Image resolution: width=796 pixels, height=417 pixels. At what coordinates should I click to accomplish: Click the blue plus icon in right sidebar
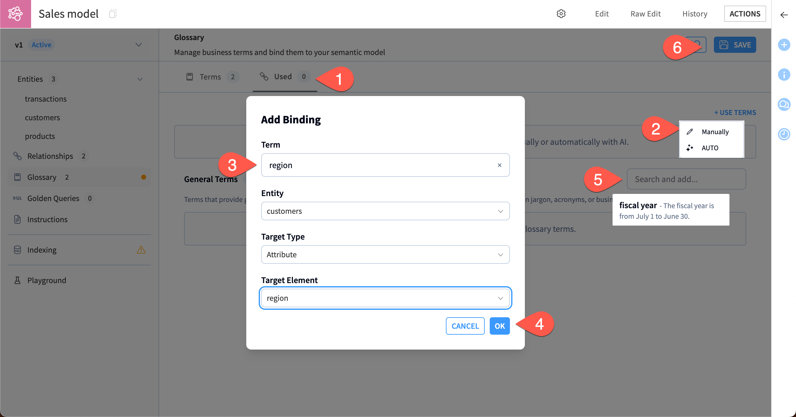pos(784,45)
